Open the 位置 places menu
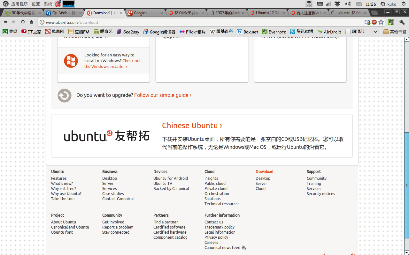Screen dimensions: 409x255 tap(36, 4)
